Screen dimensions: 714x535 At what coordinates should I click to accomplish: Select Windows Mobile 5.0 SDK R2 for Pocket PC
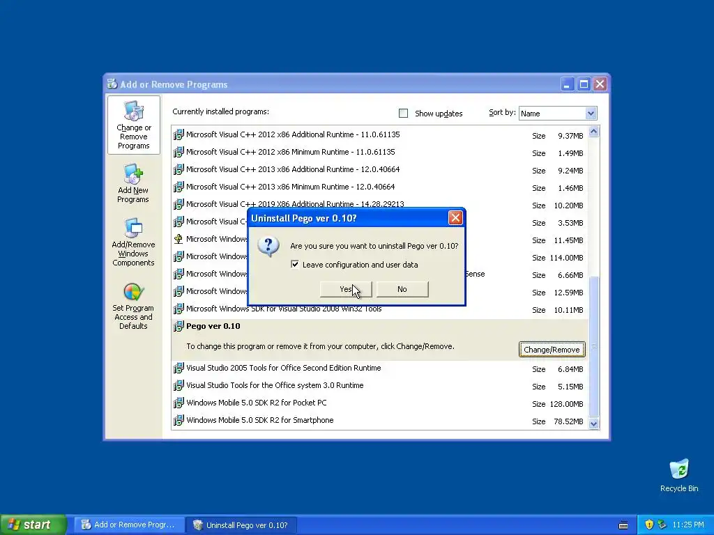380,403
